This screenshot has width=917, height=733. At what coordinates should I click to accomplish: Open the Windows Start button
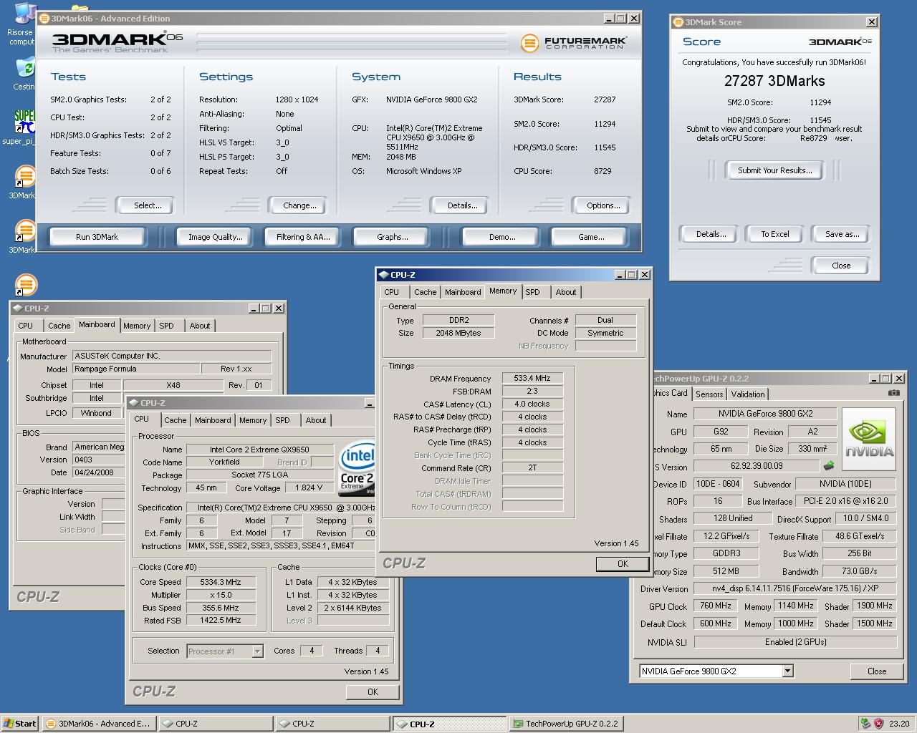(x=19, y=724)
